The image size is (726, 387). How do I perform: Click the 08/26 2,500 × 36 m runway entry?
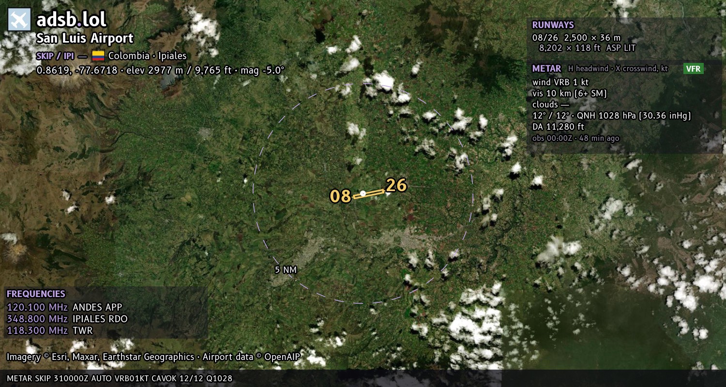pyautogui.click(x=576, y=37)
